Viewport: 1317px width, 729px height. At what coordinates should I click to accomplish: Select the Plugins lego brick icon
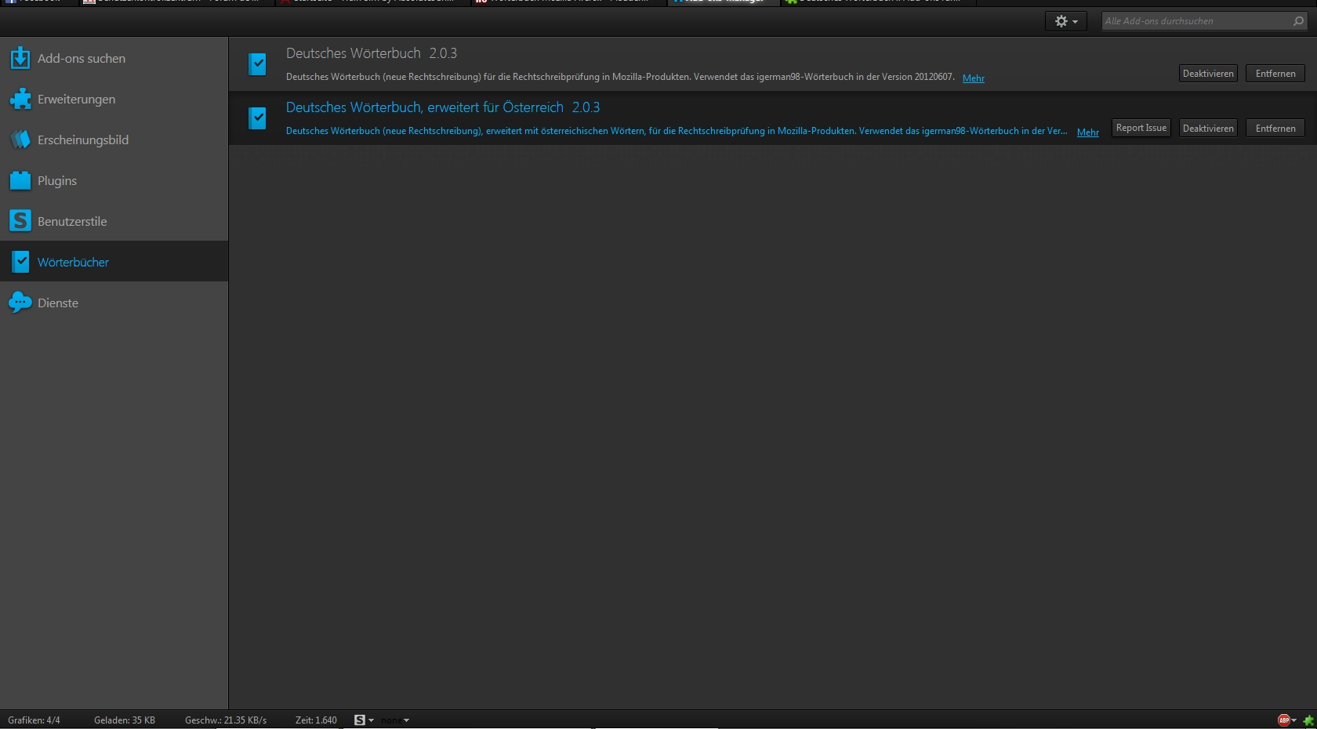coord(20,180)
